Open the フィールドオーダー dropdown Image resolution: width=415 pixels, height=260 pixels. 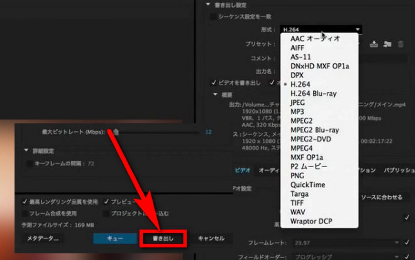[397, 256]
